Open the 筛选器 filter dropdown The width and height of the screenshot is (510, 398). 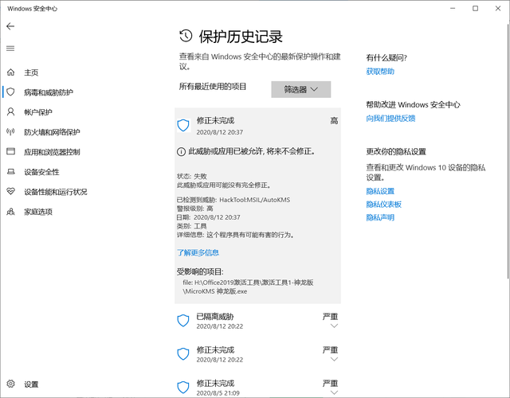301,89
